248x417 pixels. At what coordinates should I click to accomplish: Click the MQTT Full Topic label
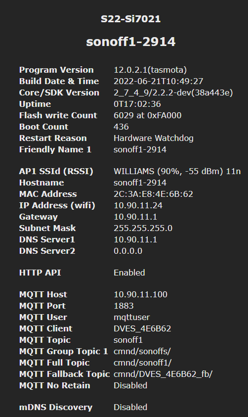click(54, 363)
